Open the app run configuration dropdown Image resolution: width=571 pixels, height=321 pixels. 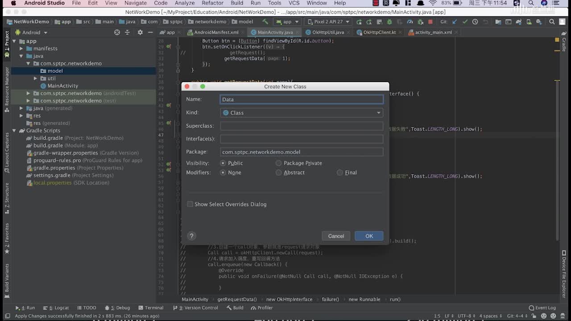(x=287, y=21)
